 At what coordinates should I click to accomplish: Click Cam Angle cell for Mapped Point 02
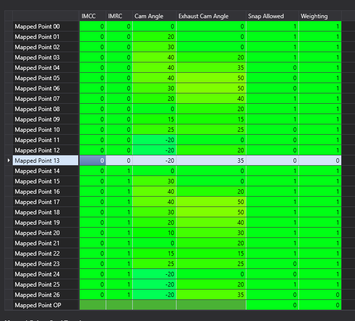pos(154,47)
